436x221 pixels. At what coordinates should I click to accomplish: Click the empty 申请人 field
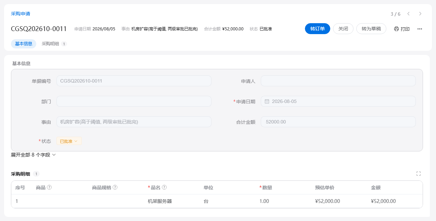[x=338, y=81]
